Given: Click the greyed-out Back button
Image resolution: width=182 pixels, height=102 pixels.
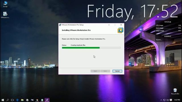Looking at the screenshot, I should click(x=95, y=71).
